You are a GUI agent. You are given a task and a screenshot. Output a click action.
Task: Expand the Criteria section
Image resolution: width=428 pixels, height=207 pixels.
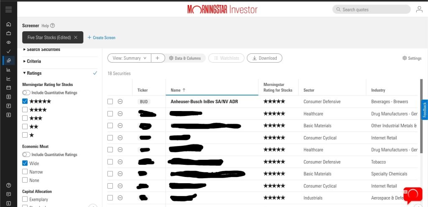tap(32, 61)
